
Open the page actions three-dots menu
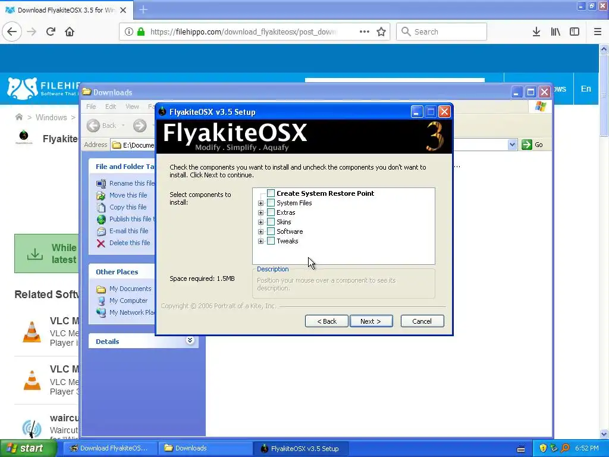pyautogui.click(x=365, y=32)
